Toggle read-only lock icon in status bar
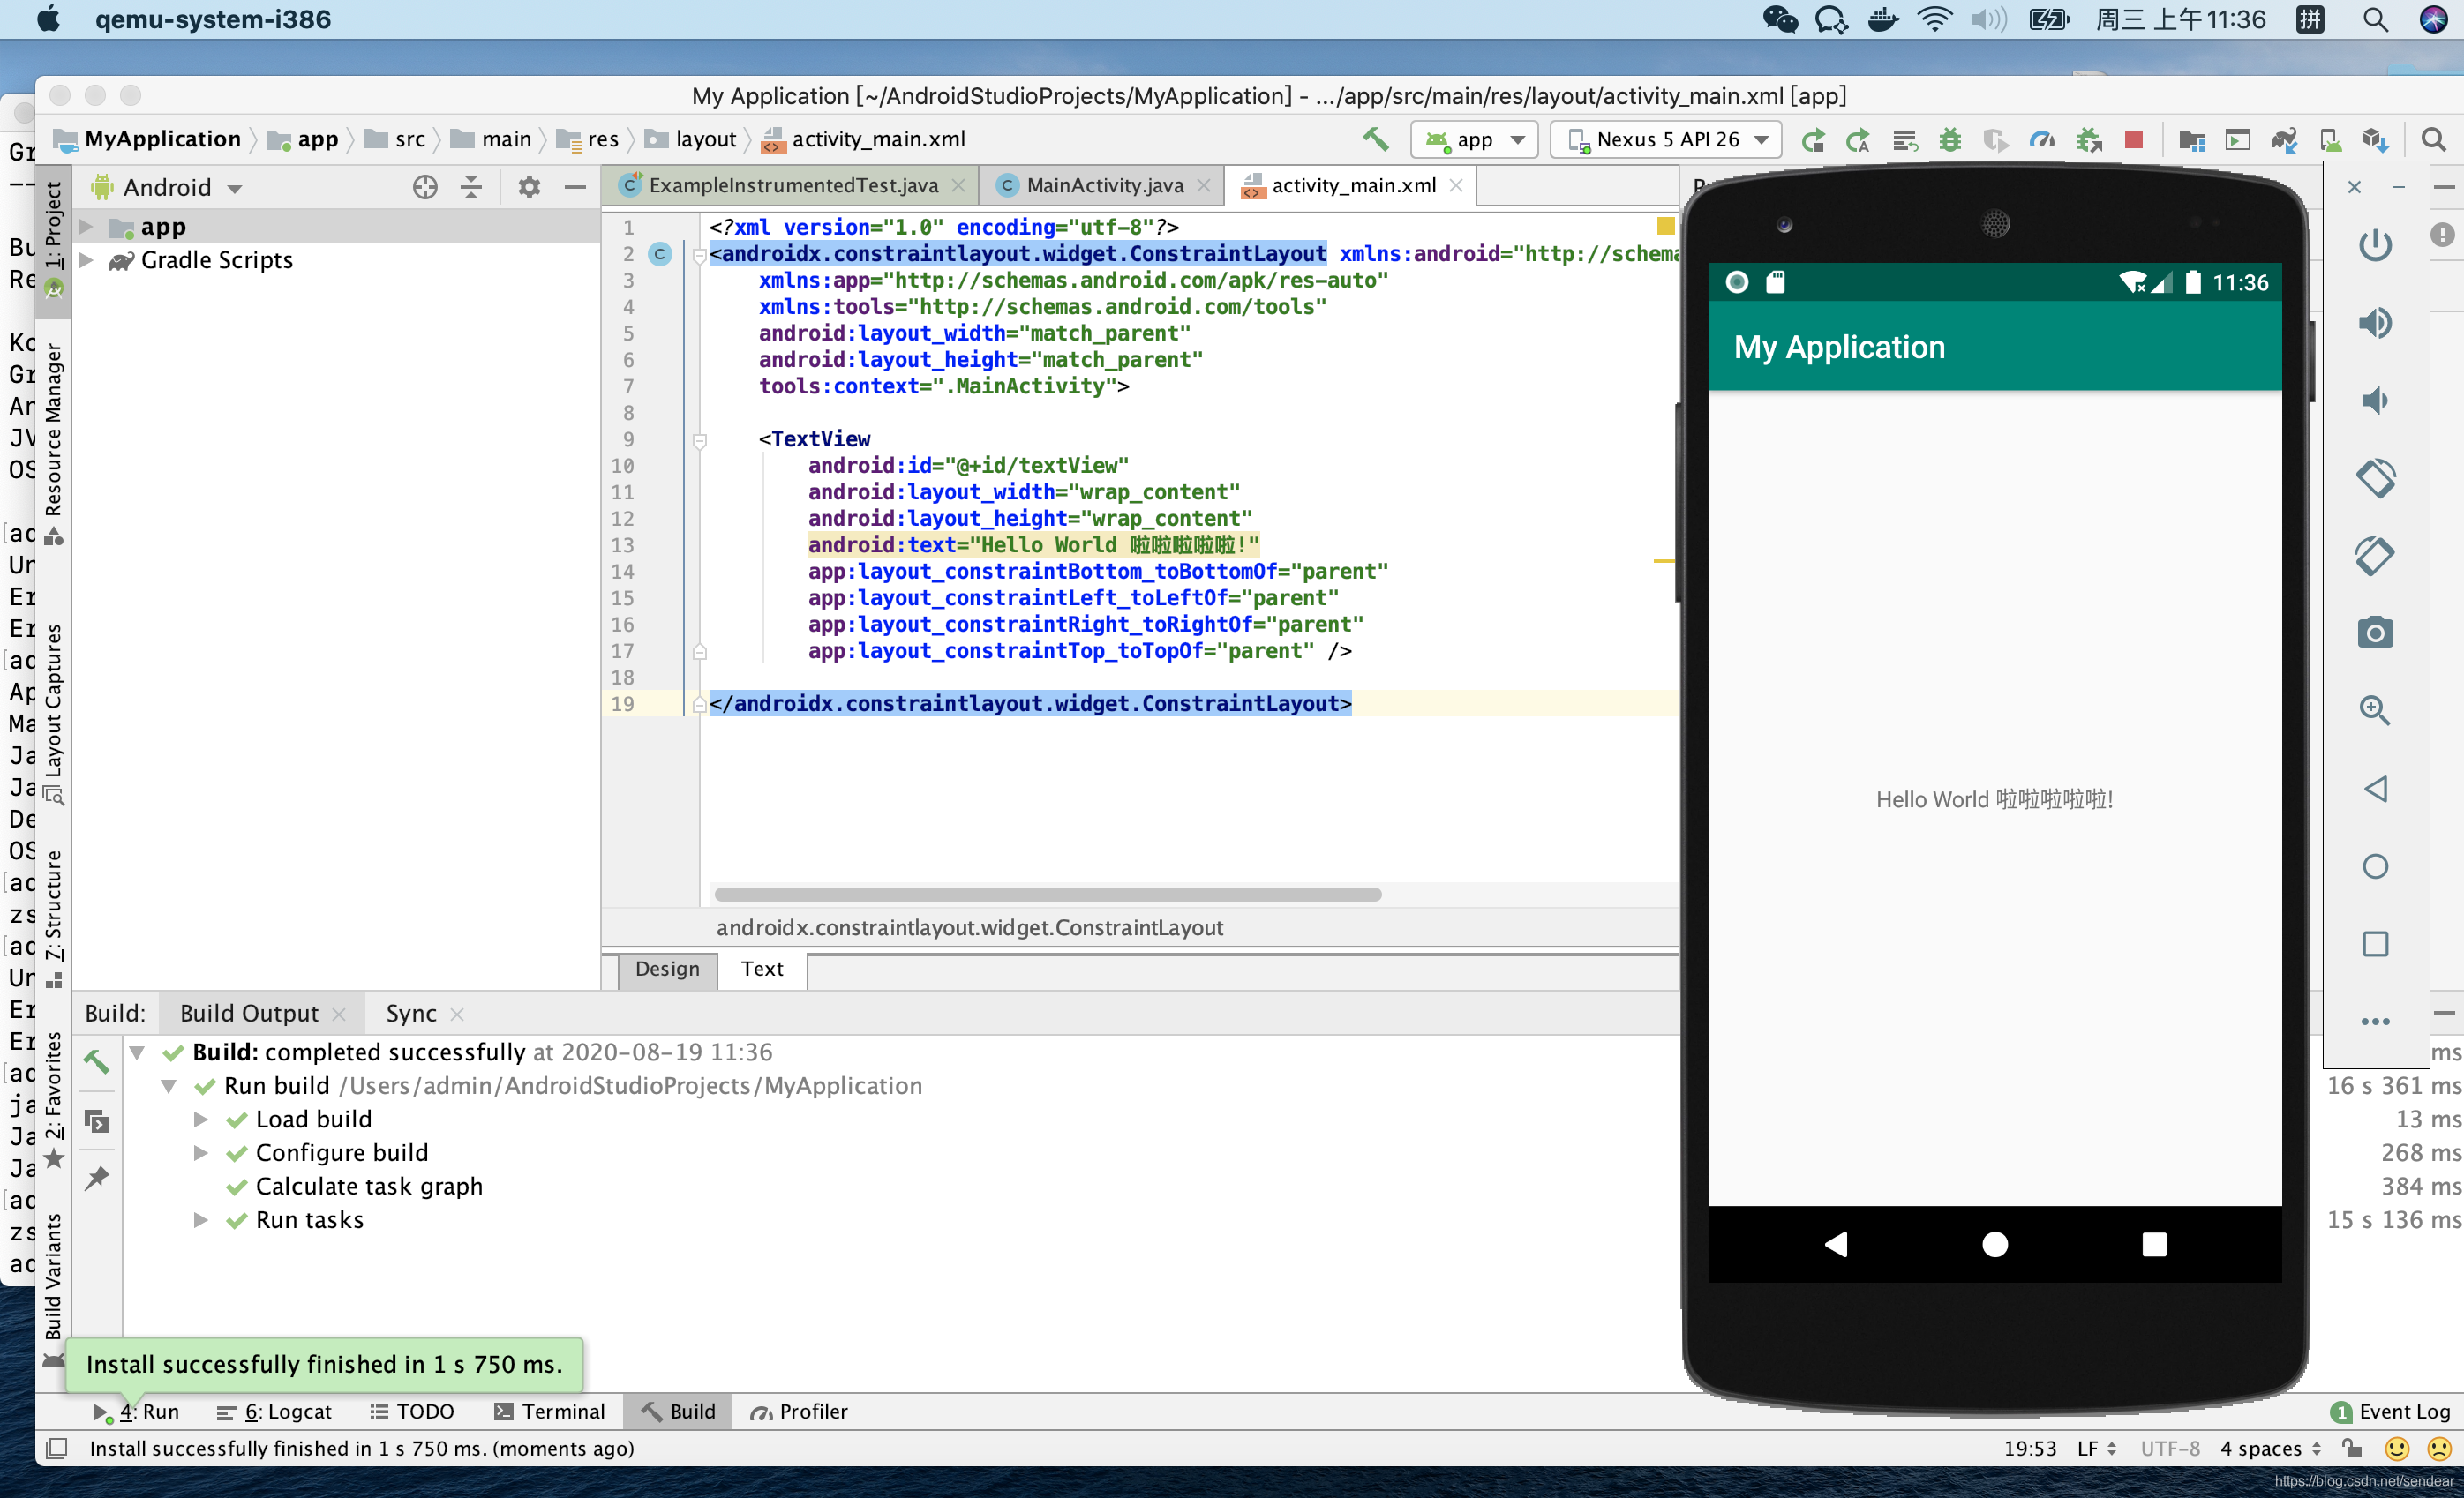This screenshot has height=1498, width=2464. (x=2352, y=1448)
